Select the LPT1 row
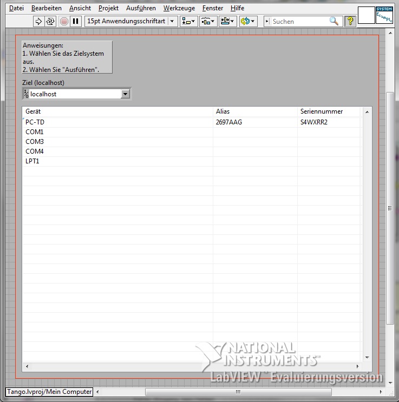Image resolution: width=399 pixels, height=402 pixels. [192, 161]
